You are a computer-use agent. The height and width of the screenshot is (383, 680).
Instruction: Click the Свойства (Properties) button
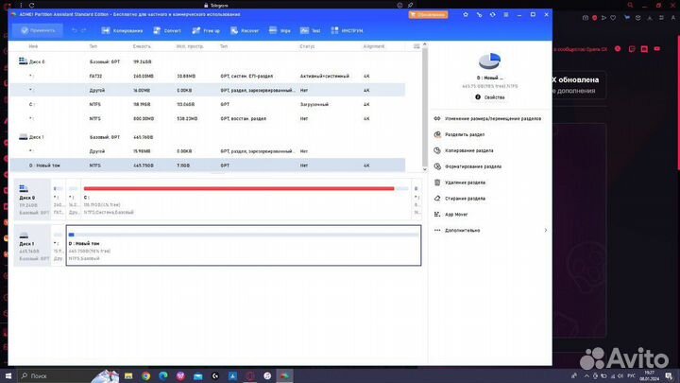pos(489,97)
